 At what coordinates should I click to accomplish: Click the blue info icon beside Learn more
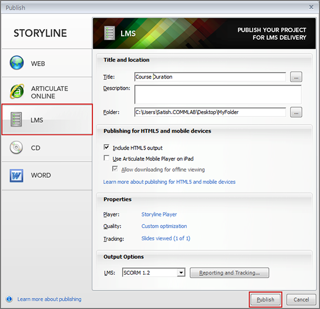tap(9, 299)
